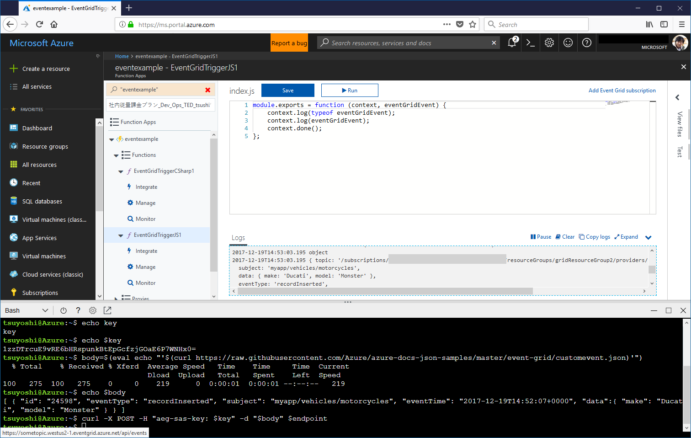Select the eventexample browser tab
Viewport: 691px width, 438px height.
click(x=69, y=8)
